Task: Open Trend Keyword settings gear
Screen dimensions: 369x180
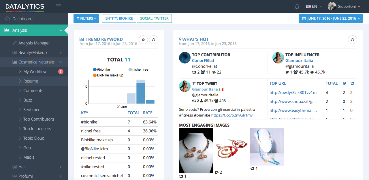Action: pos(143,40)
